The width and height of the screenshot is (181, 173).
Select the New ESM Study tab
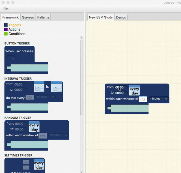(101, 17)
